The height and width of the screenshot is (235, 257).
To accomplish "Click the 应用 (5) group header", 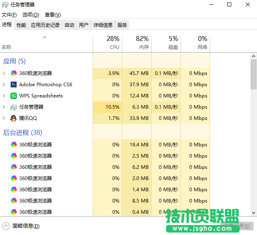I will click(14, 61).
